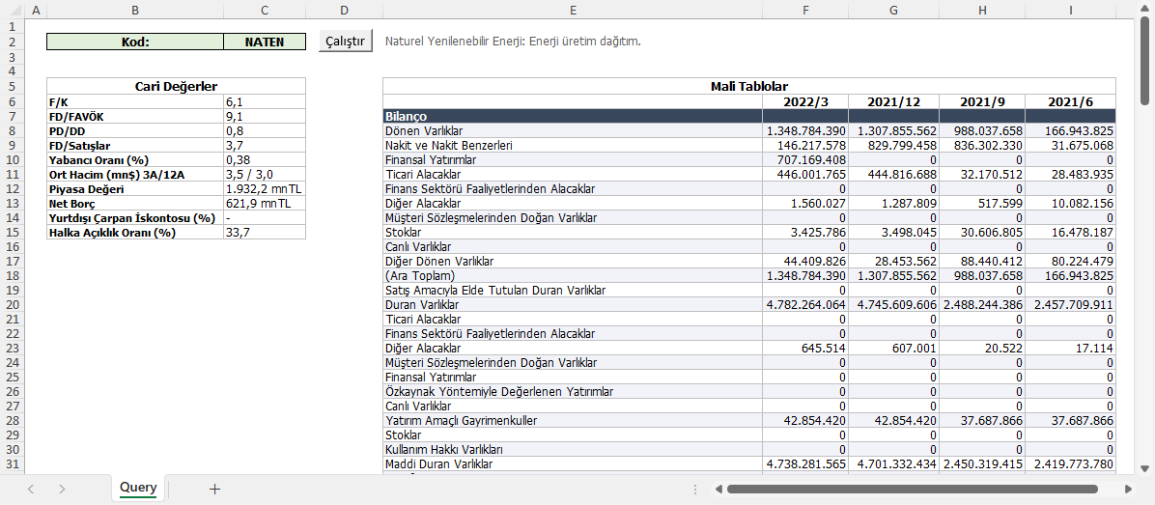Go to next sheet arrow
Screen dimensions: 1155x505
click(62, 489)
